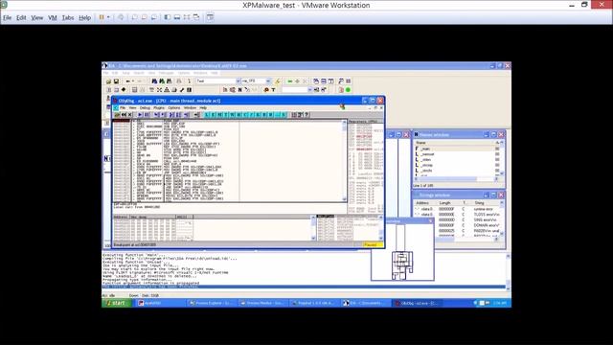Image resolution: width=613 pixels, height=345 pixels.
Task: Select _strchr in IDA Names window
Action: [426, 171]
